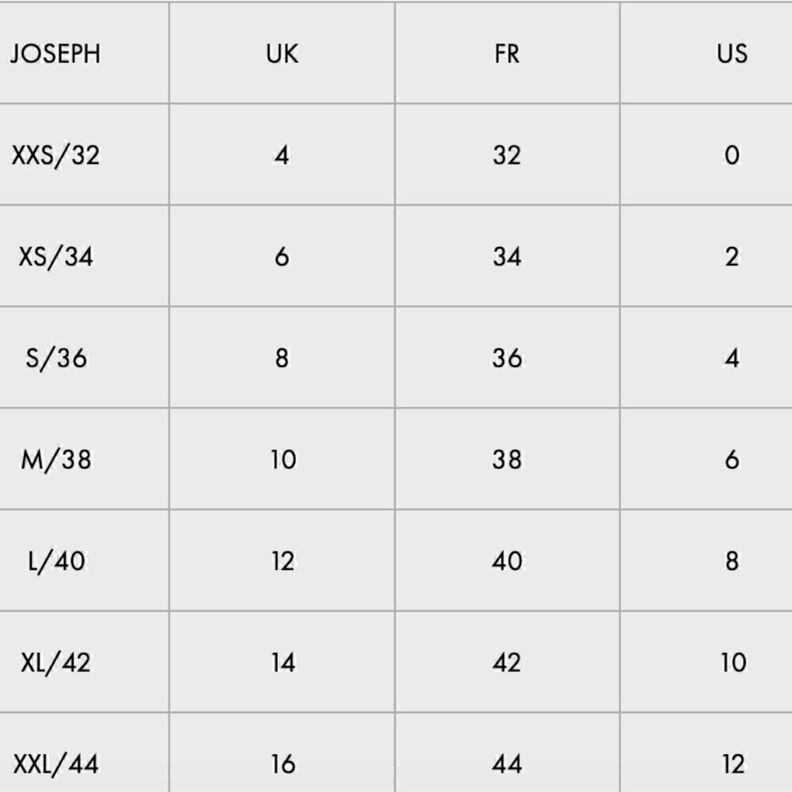
Task: Select FR size 36 cell
Action: pos(507,358)
